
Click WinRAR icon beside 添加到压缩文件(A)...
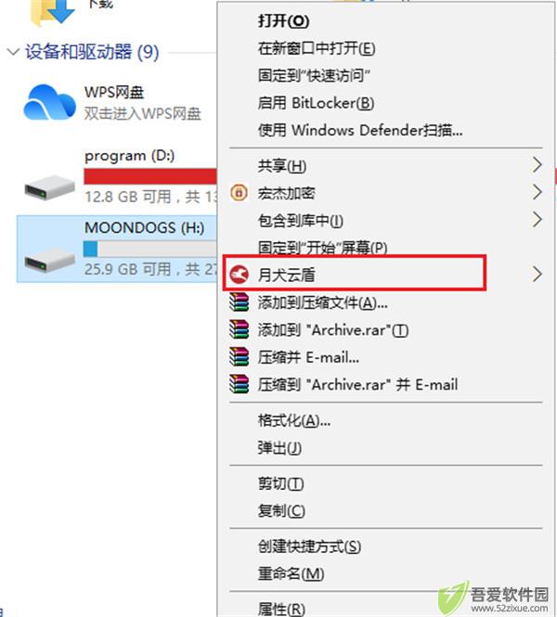(239, 302)
